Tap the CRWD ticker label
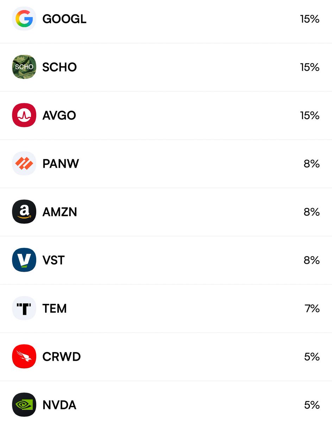The height and width of the screenshot is (422, 332). pyautogui.click(x=62, y=357)
